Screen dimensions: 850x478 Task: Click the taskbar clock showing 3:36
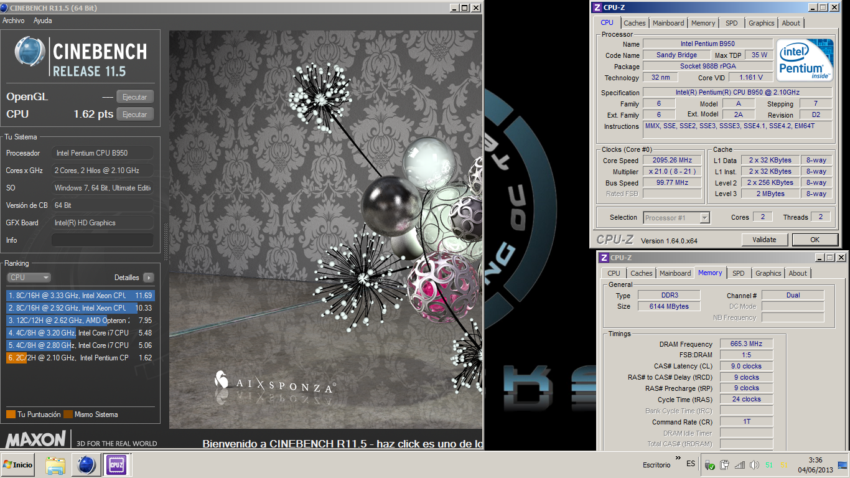coord(816,465)
